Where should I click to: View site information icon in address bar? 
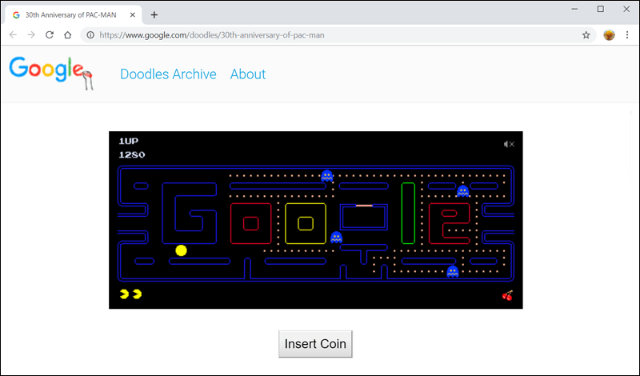(90, 35)
